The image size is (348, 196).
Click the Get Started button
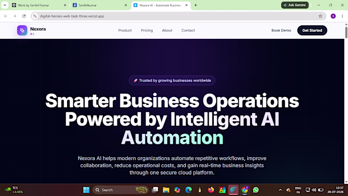pyautogui.click(x=312, y=30)
